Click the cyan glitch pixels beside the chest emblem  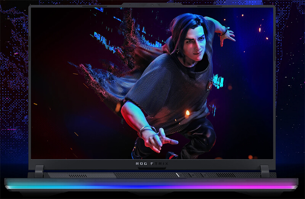(x=218, y=81)
